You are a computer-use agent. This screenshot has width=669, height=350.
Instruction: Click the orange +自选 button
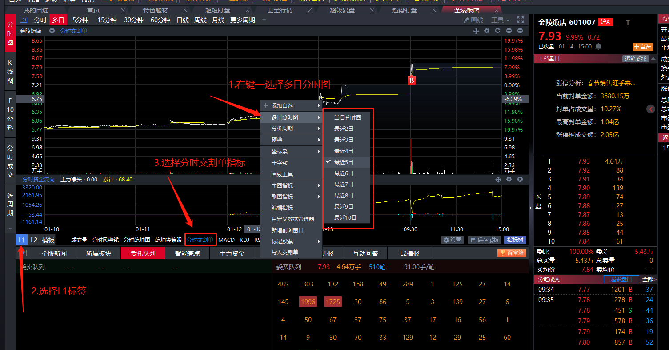coord(643,47)
